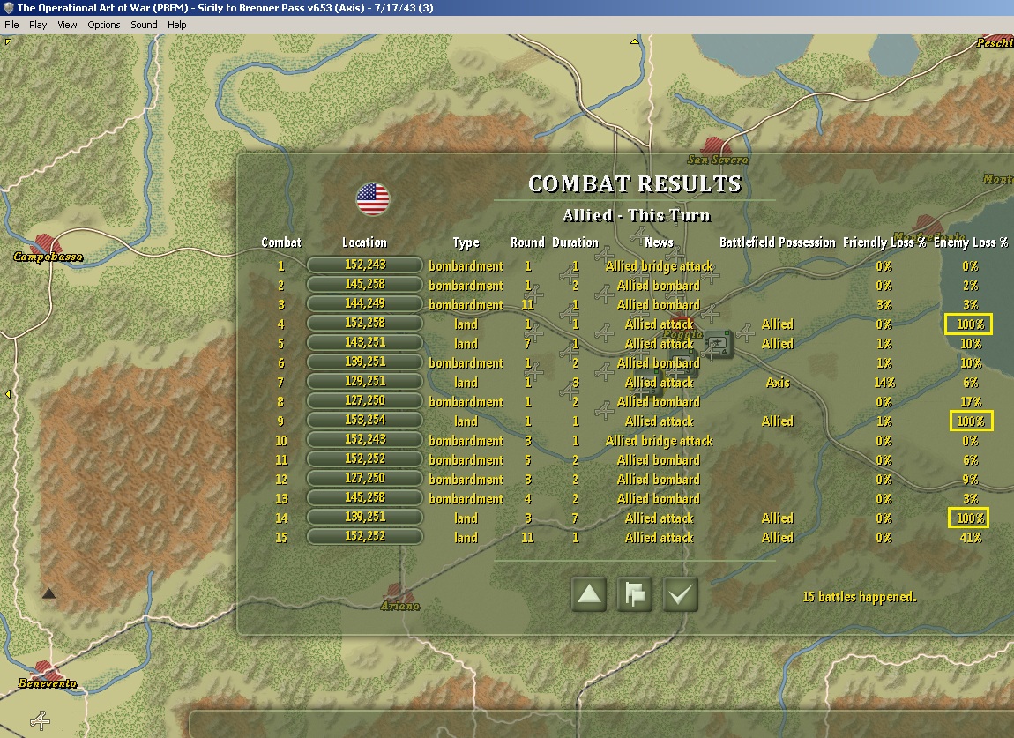Image resolution: width=1014 pixels, height=738 pixels.
Task: Click the American flag emblem
Action: [373, 198]
